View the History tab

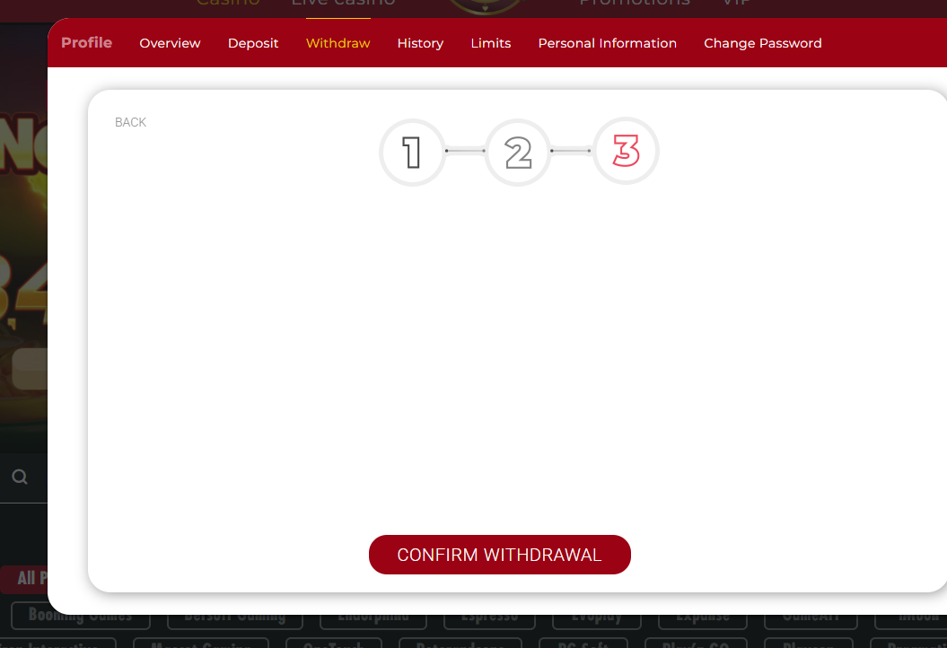click(x=420, y=43)
